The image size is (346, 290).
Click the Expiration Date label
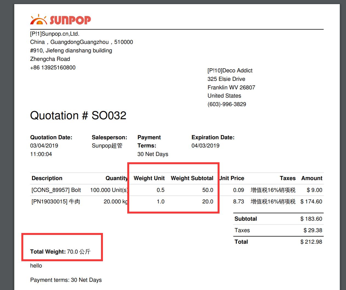pyautogui.click(x=213, y=137)
